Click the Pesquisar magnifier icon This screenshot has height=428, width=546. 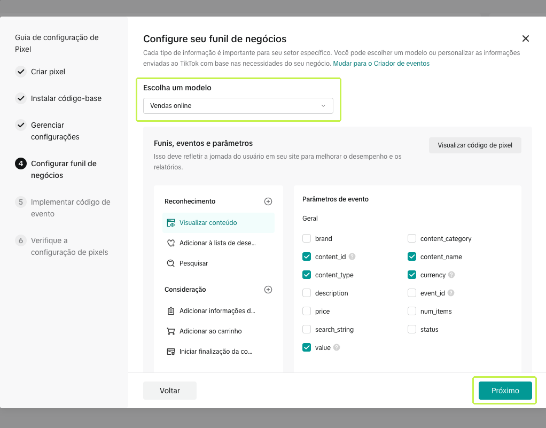(x=170, y=263)
